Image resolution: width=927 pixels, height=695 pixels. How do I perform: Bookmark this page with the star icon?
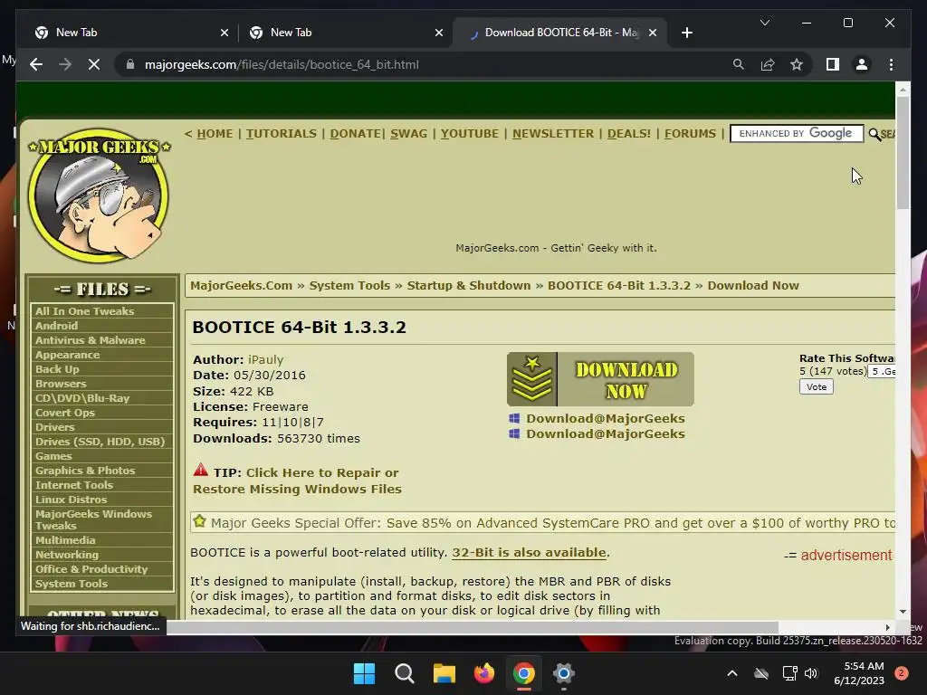(x=797, y=64)
